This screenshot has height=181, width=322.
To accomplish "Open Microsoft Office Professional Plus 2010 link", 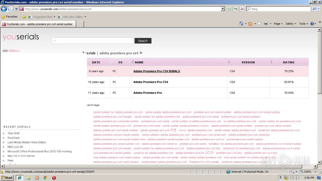I will click(39, 151).
